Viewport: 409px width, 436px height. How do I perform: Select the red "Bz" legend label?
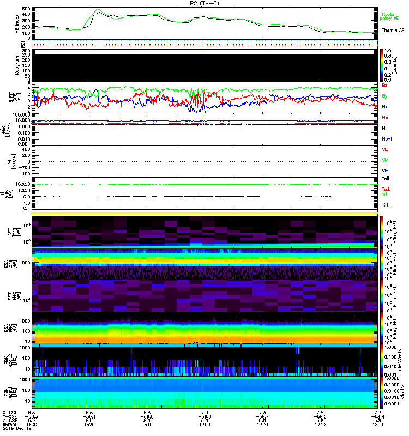coord(384,85)
